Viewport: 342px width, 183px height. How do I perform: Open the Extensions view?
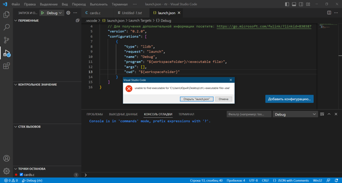tap(6, 66)
